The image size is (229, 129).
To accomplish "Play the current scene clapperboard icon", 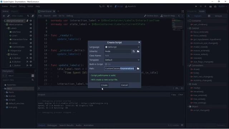I will pos(210,6).
